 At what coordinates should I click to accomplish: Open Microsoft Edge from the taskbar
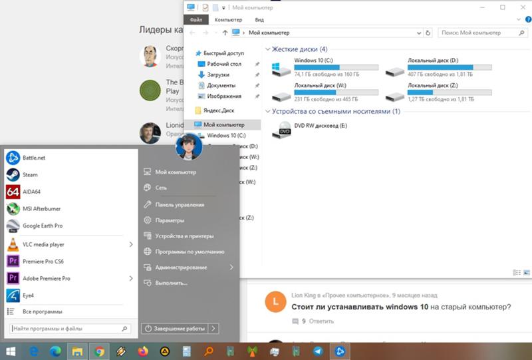(x=55, y=351)
